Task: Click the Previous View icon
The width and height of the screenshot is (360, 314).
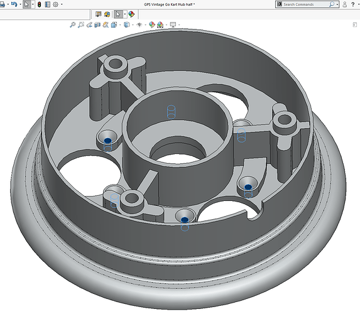Action: [89, 24]
